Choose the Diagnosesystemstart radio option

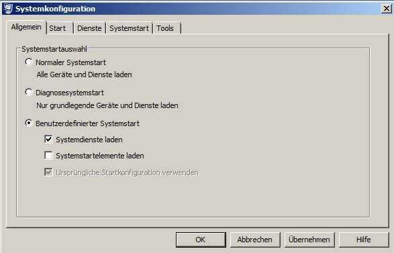[29, 92]
